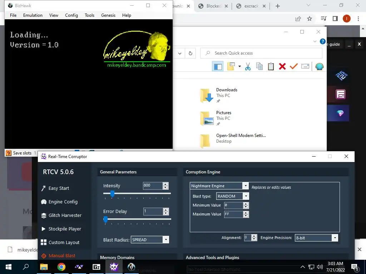Open Chrome tab search chevron
The image size is (366, 274).
pos(308,5)
